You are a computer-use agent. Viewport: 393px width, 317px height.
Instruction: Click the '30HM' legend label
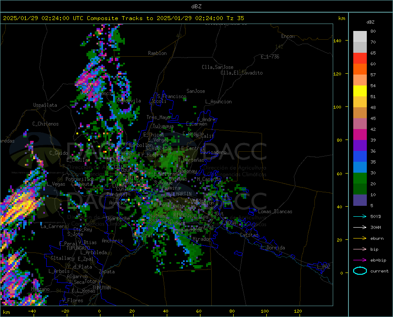(x=376, y=228)
